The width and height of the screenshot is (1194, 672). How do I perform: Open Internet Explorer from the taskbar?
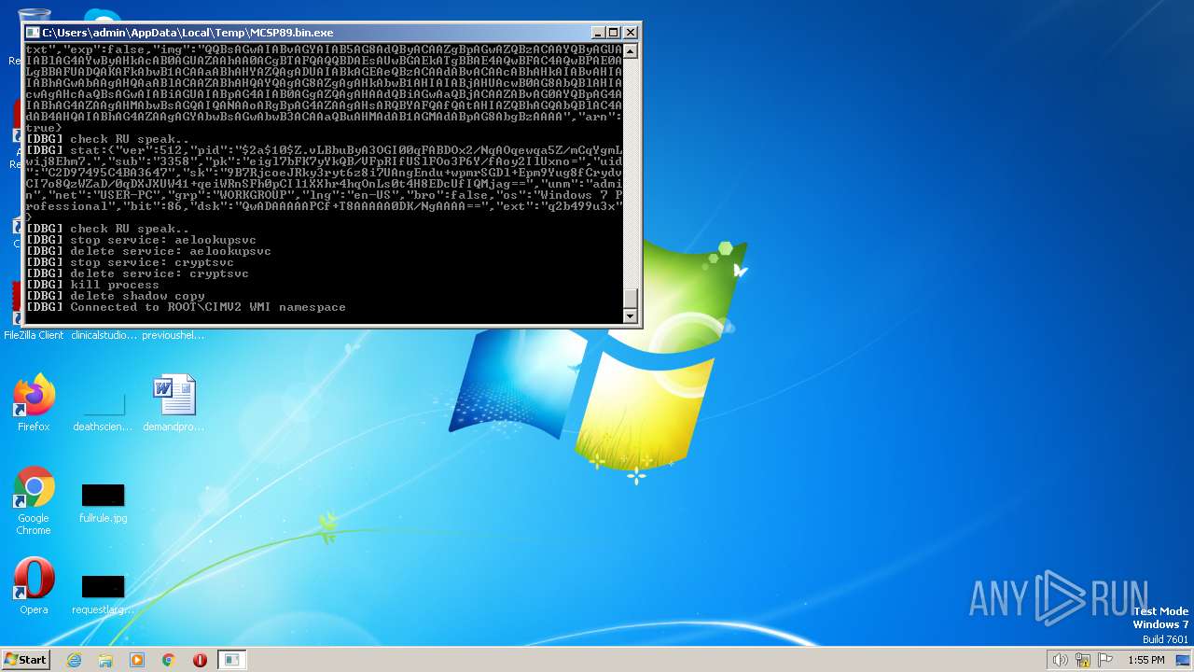coord(75,660)
